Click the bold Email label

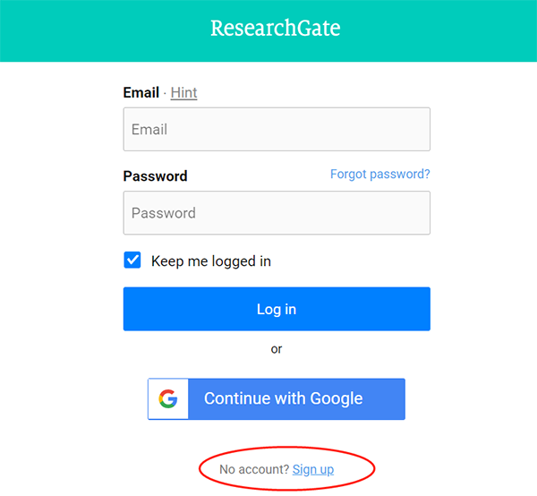point(141,93)
